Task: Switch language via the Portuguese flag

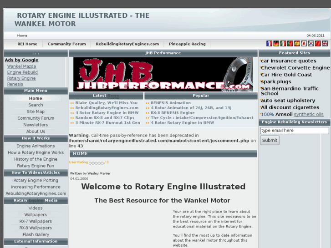Action: [x=290, y=44]
